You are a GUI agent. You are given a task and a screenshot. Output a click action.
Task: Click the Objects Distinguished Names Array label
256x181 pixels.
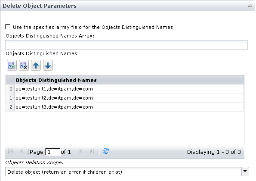50,36
